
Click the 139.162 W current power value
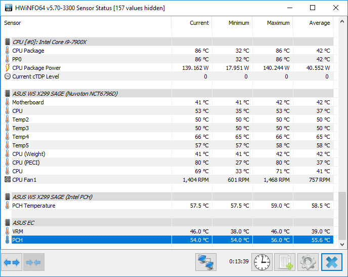[195, 68]
